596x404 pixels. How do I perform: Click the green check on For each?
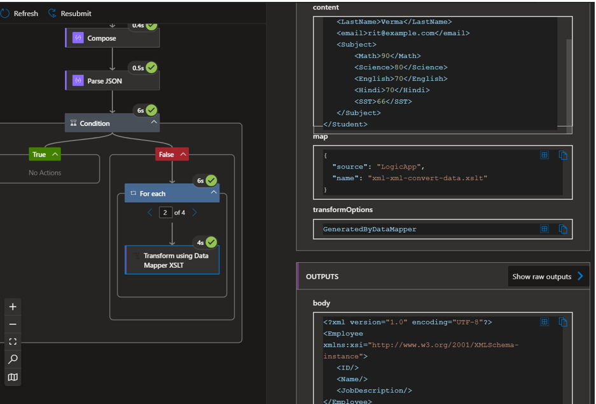pos(211,180)
